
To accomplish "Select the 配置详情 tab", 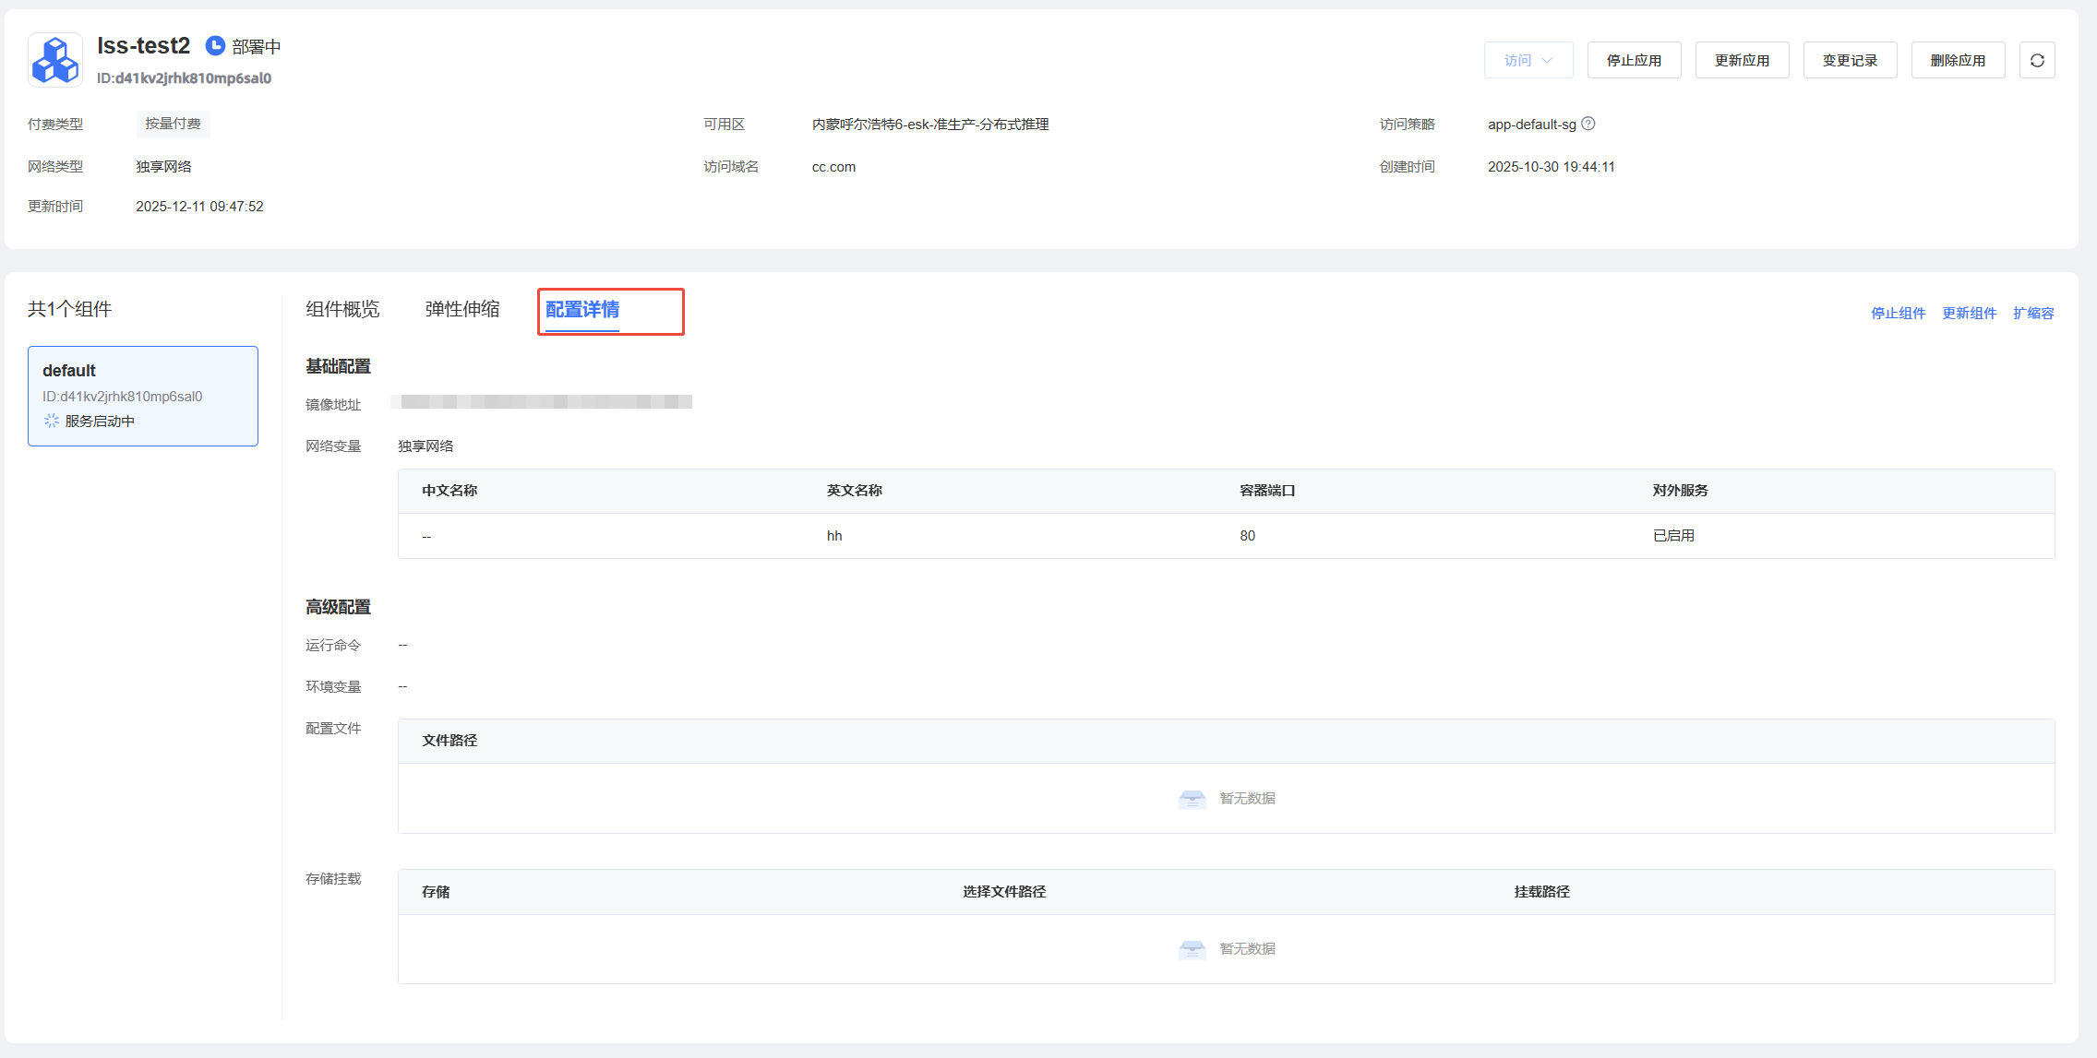I will click(x=582, y=310).
